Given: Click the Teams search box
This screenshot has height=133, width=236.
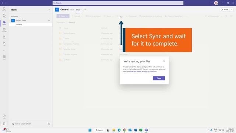Looking at the screenshot, I should (118, 3).
